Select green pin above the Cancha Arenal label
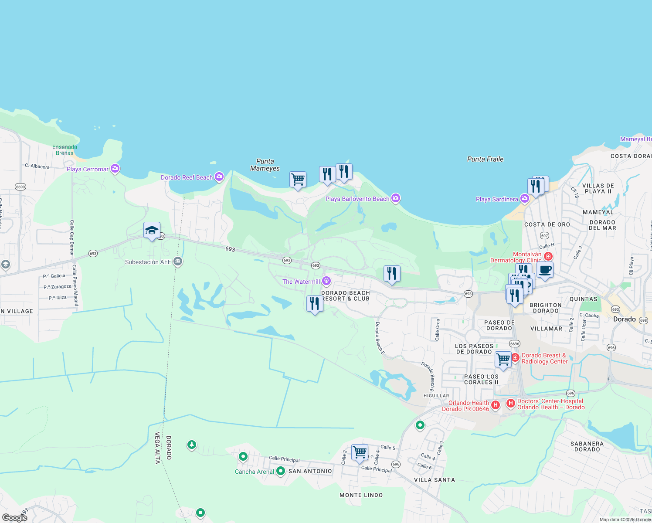 click(243, 457)
